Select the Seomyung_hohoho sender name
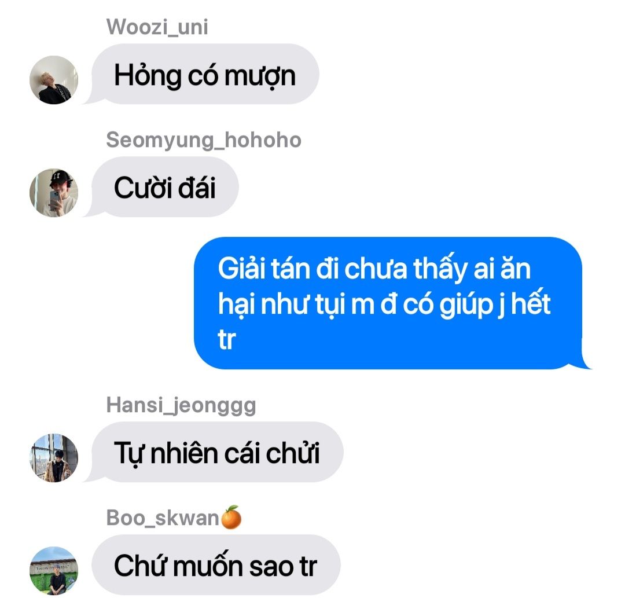 [204, 140]
